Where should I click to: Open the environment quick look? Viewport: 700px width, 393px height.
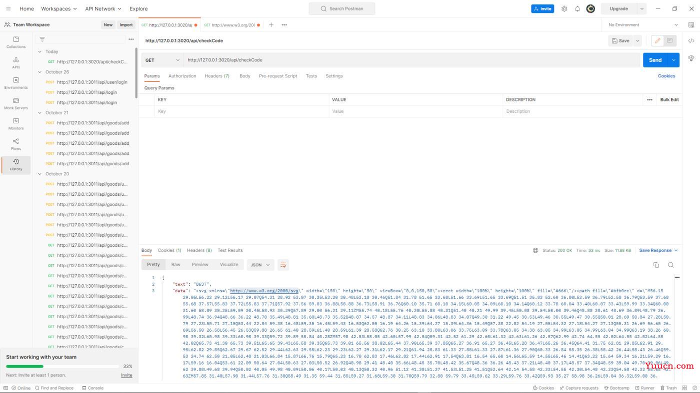point(691,24)
